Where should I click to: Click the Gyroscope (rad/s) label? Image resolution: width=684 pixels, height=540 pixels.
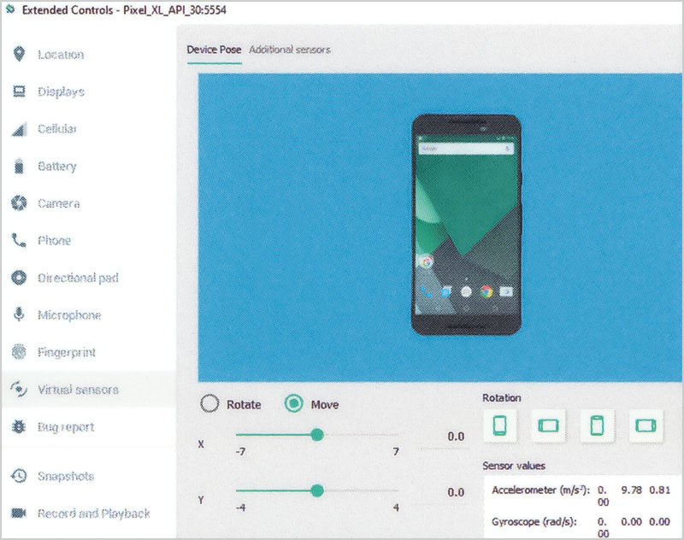coord(534,522)
